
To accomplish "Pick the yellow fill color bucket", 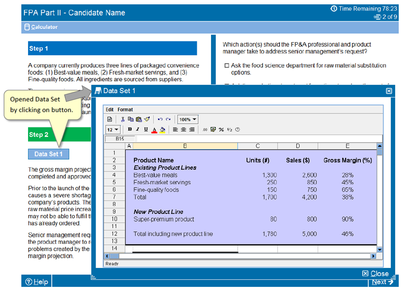I will 162,129.
